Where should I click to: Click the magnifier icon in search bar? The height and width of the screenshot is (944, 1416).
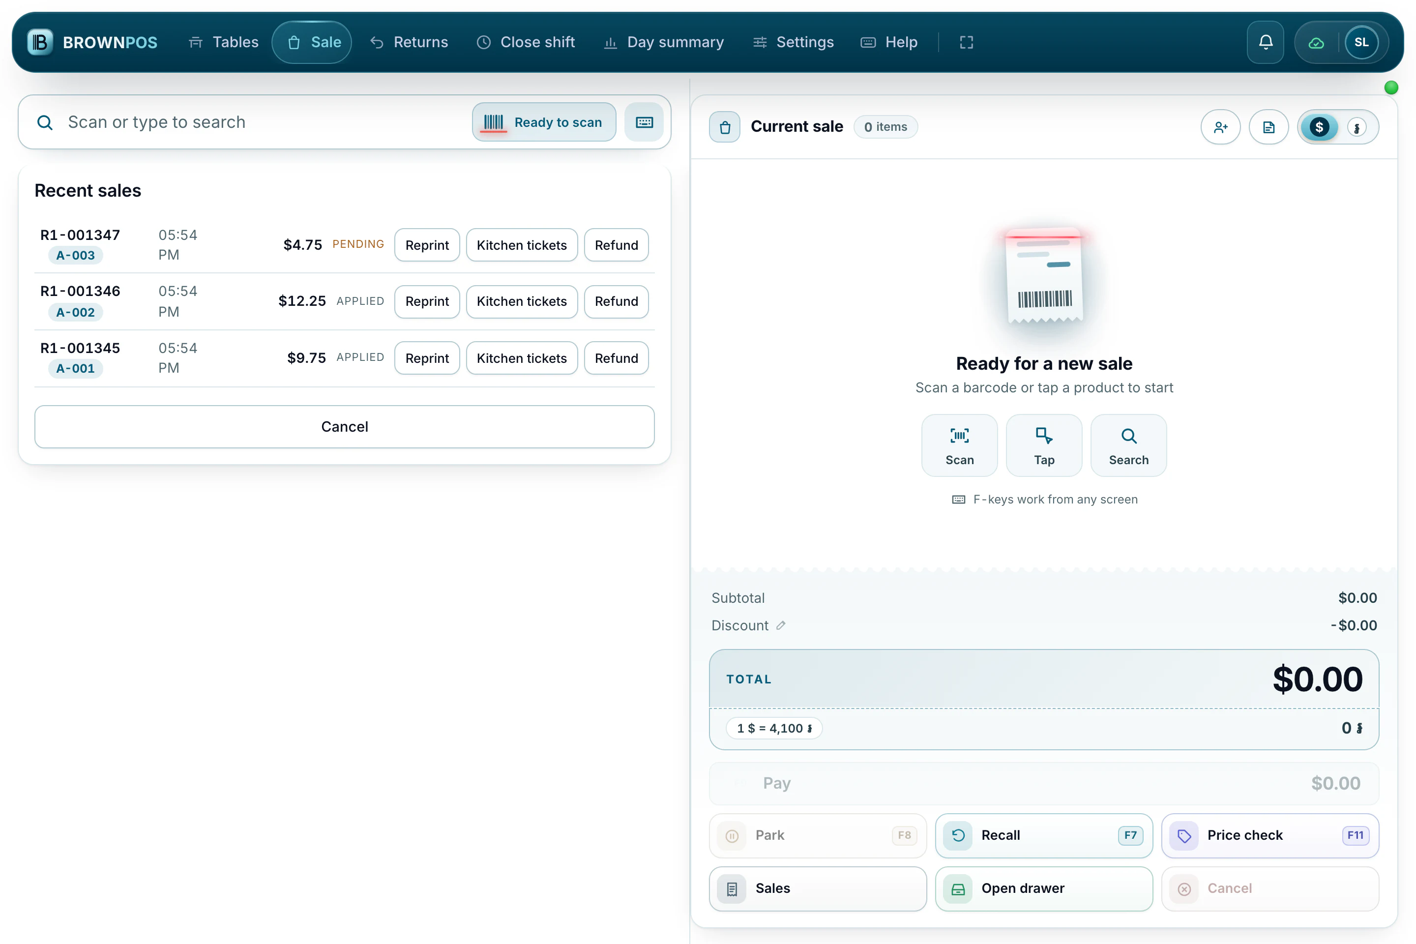(x=45, y=123)
